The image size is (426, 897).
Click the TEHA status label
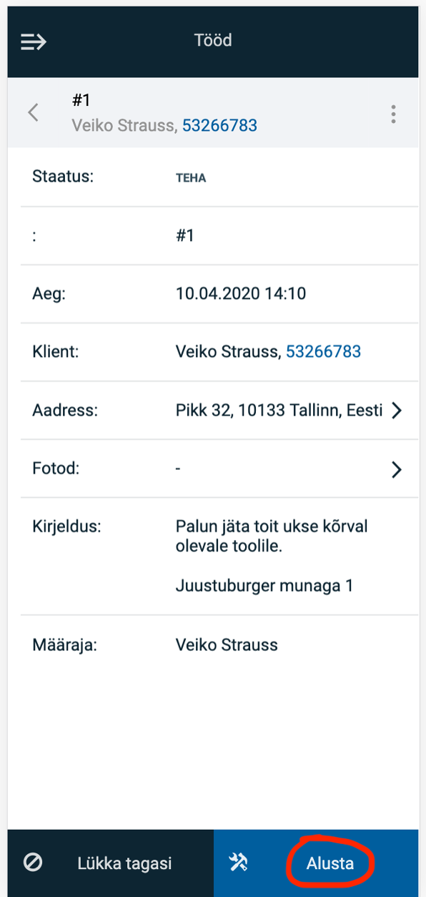click(191, 178)
